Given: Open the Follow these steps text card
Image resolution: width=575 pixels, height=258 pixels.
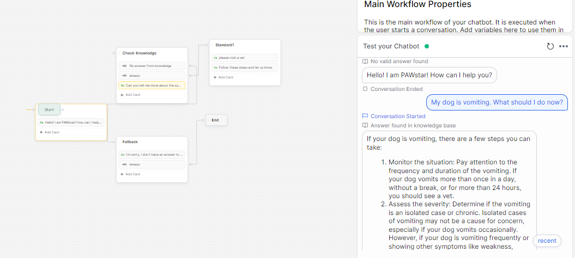Looking at the screenshot, I should coord(245,67).
